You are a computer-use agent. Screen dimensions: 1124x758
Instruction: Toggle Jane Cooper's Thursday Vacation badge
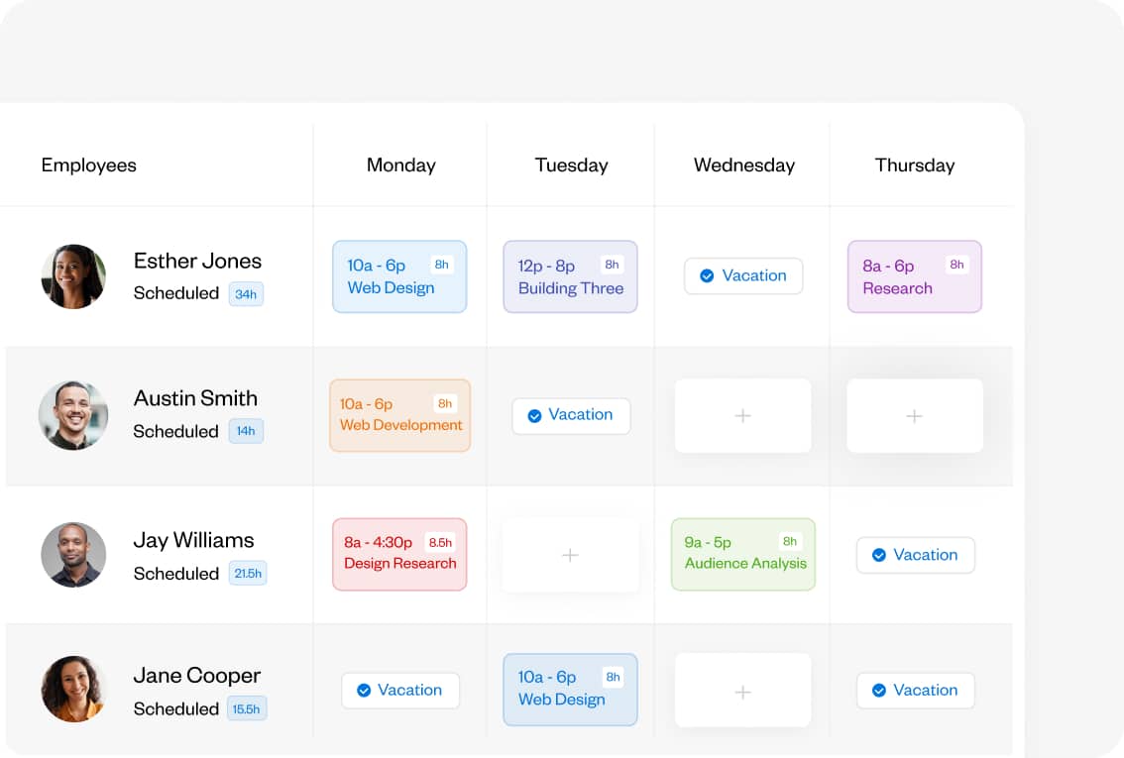[915, 690]
